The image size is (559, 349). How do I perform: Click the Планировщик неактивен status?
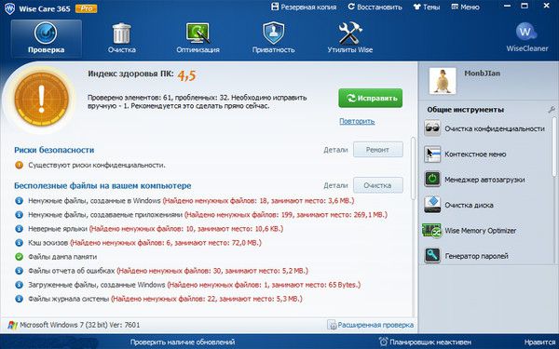click(425, 342)
